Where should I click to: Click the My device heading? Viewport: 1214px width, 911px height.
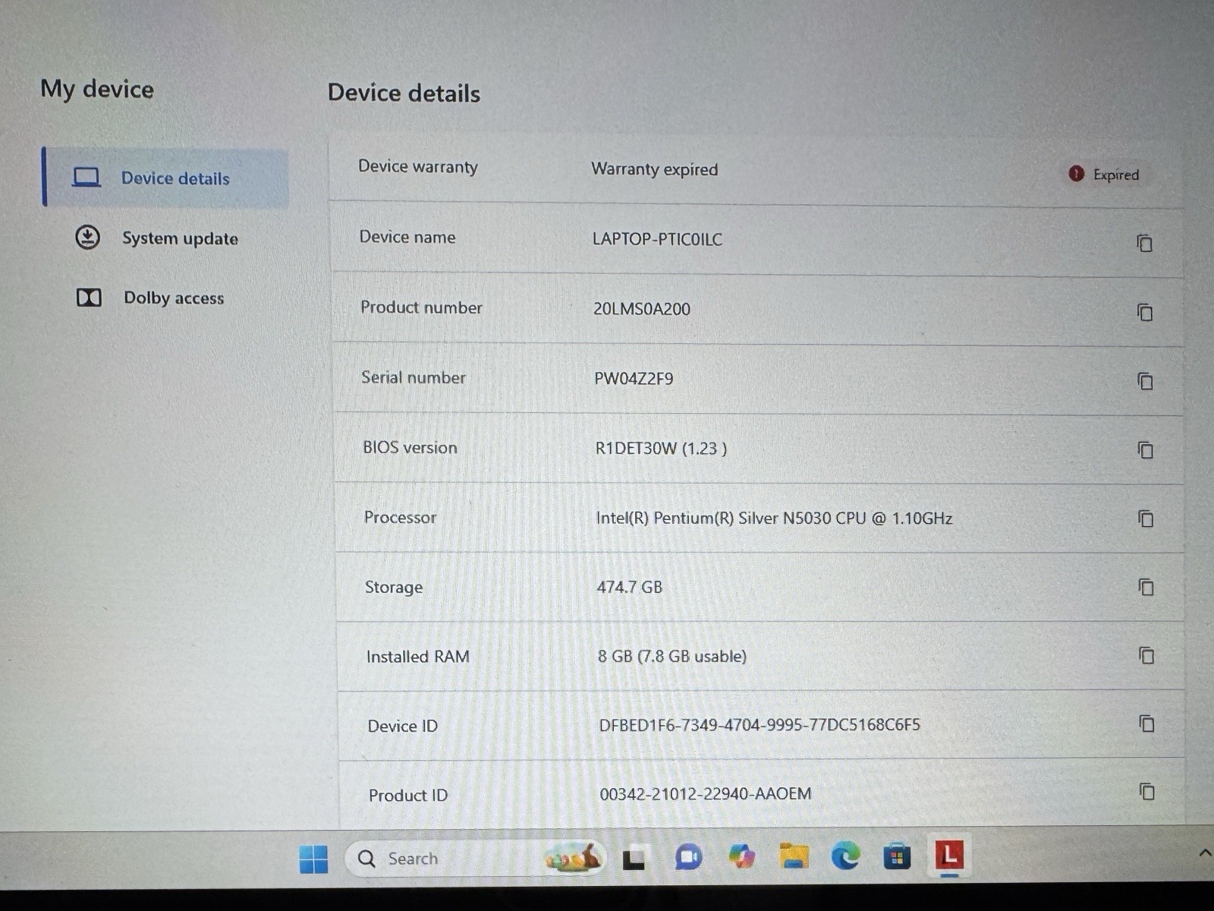click(97, 90)
